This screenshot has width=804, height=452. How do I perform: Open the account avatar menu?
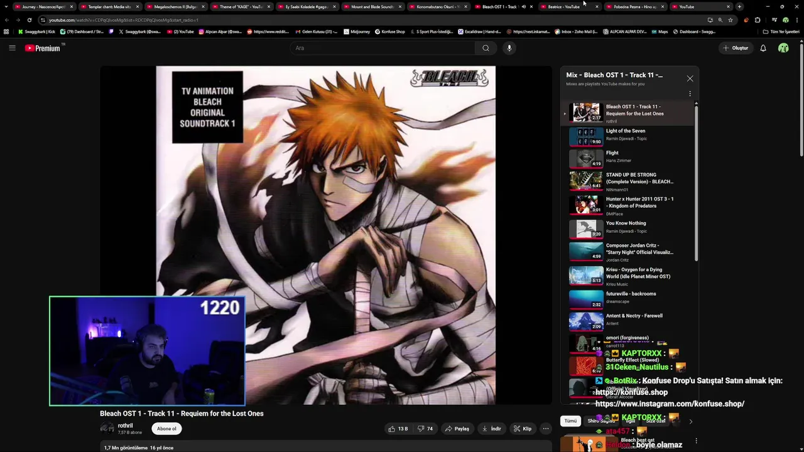[783, 48]
